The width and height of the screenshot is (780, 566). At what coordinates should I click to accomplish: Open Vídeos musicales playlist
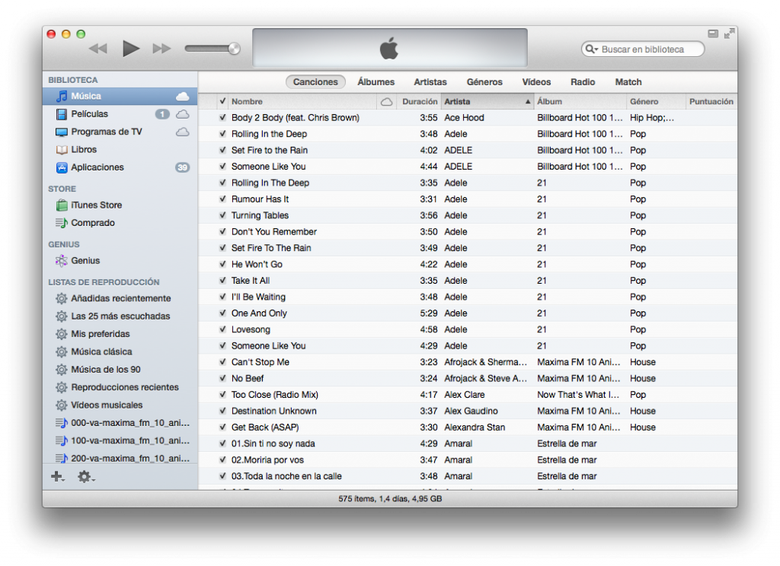(120, 405)
